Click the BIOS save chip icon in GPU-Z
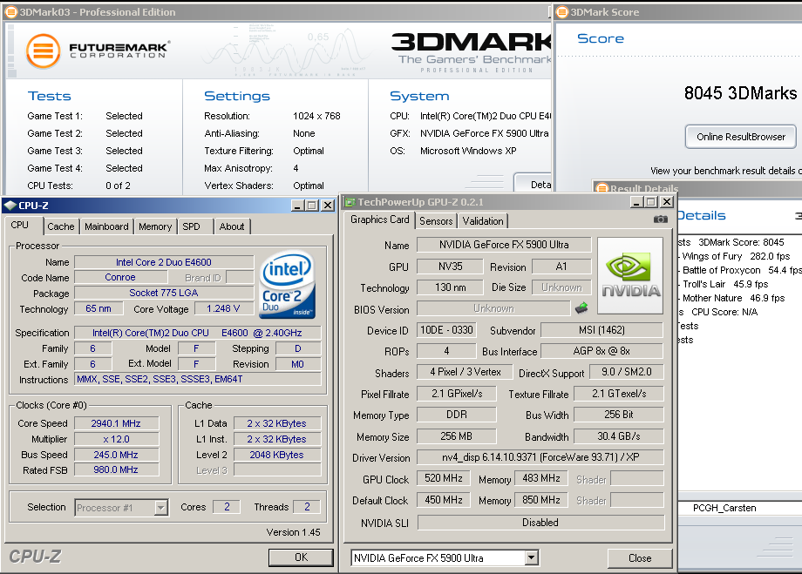This screenshot has width=802, height=574. (581, 307)
